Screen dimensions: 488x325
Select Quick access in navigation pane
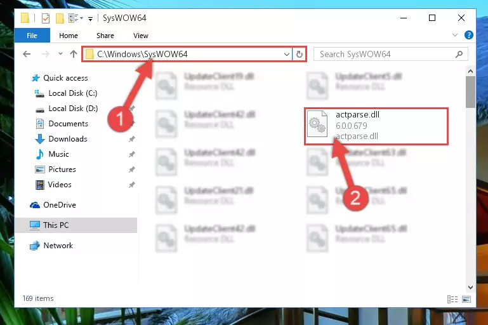point(65,78)
